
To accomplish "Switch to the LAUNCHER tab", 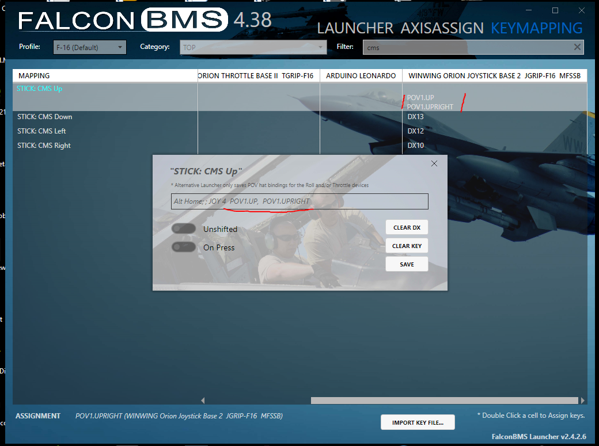I will (x=355, y=28).
